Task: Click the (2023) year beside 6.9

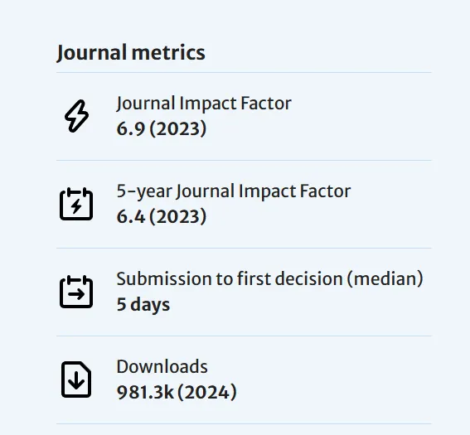Action: coord(177,128)
